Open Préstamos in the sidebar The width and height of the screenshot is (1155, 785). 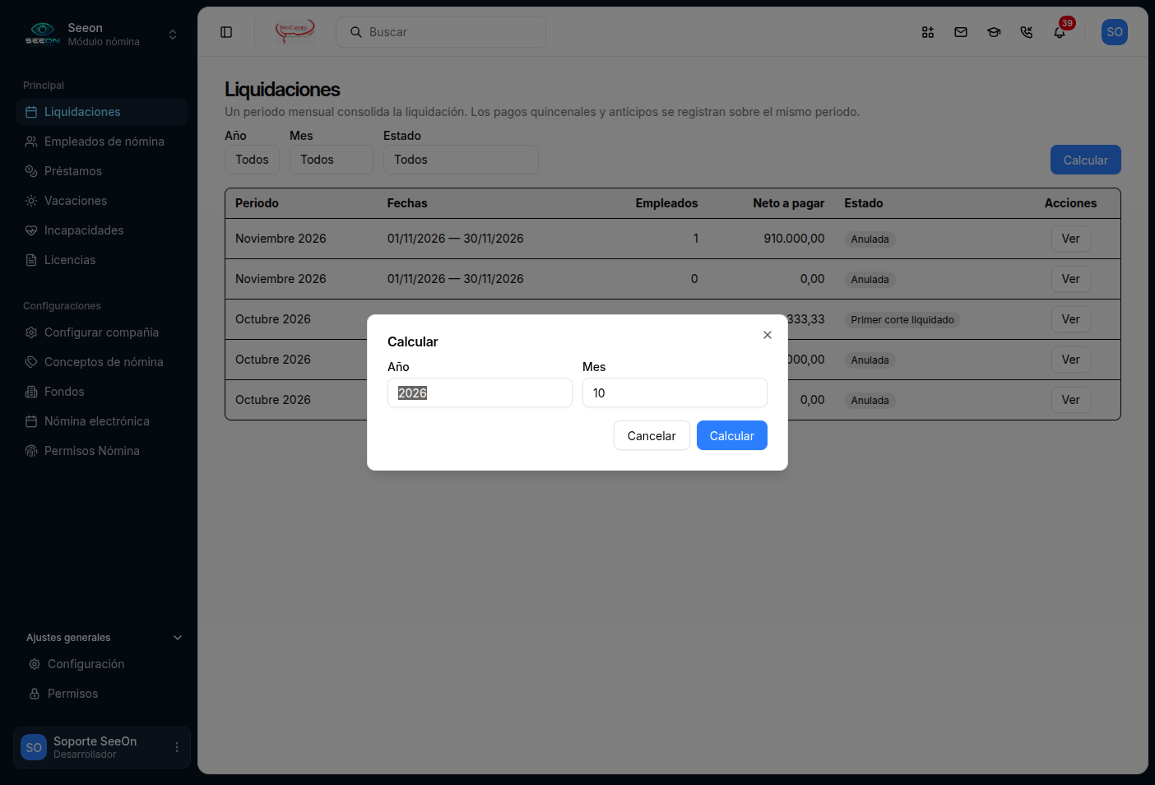coord(102,171)
